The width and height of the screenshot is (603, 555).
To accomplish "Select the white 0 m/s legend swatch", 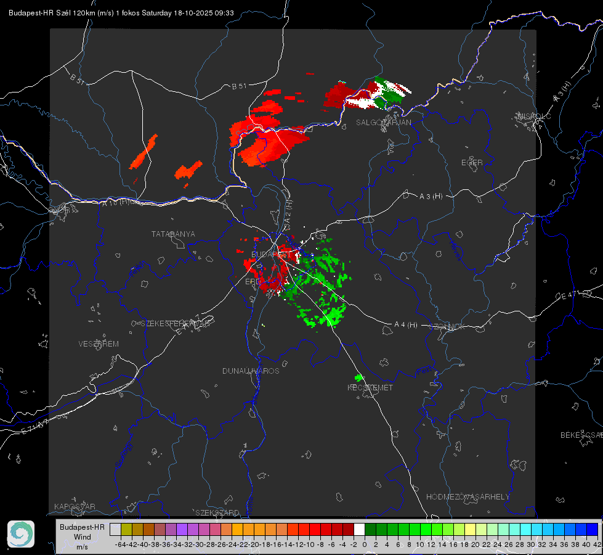I will point(359,530).
